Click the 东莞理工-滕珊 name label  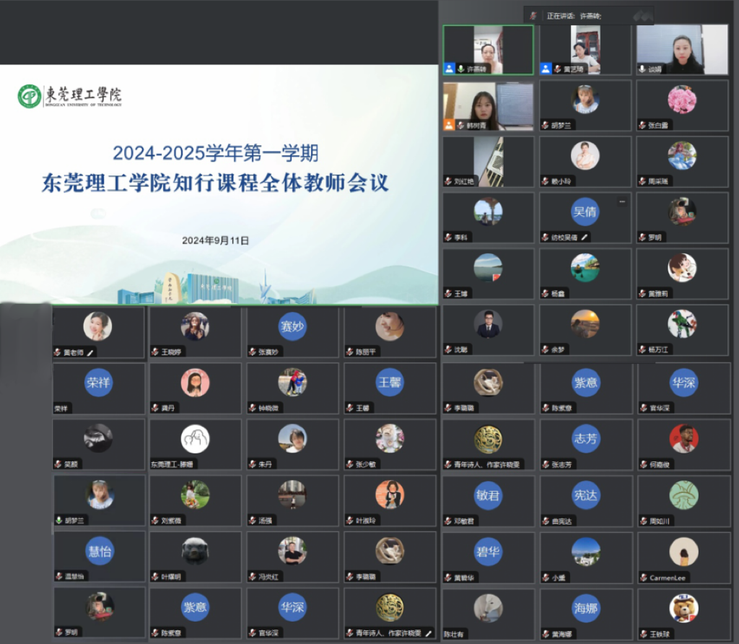point(172,464)
